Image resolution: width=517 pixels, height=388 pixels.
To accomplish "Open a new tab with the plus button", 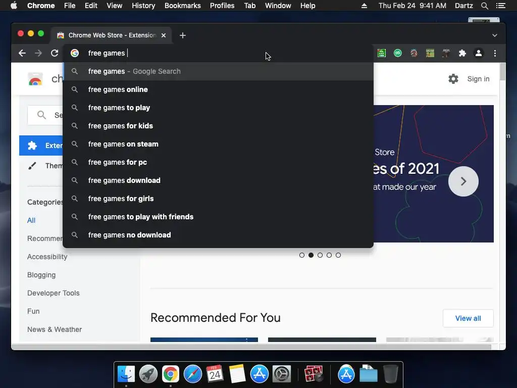I will pos(183,35).
